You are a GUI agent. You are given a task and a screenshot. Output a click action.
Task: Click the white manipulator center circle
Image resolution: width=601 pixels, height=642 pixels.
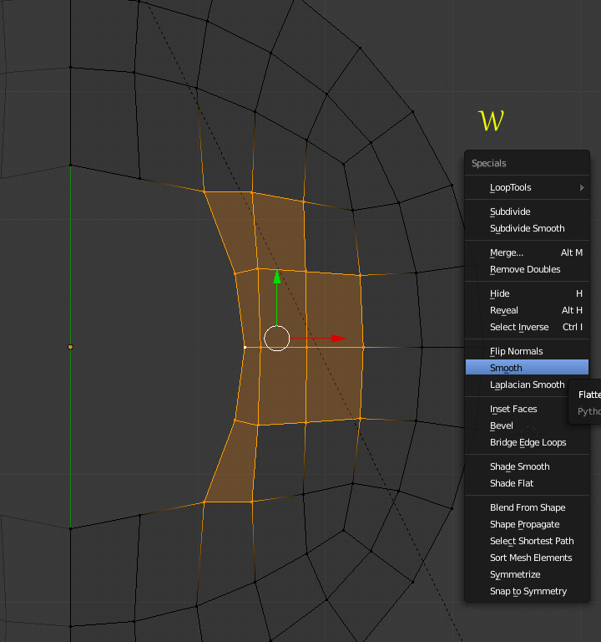277,339
